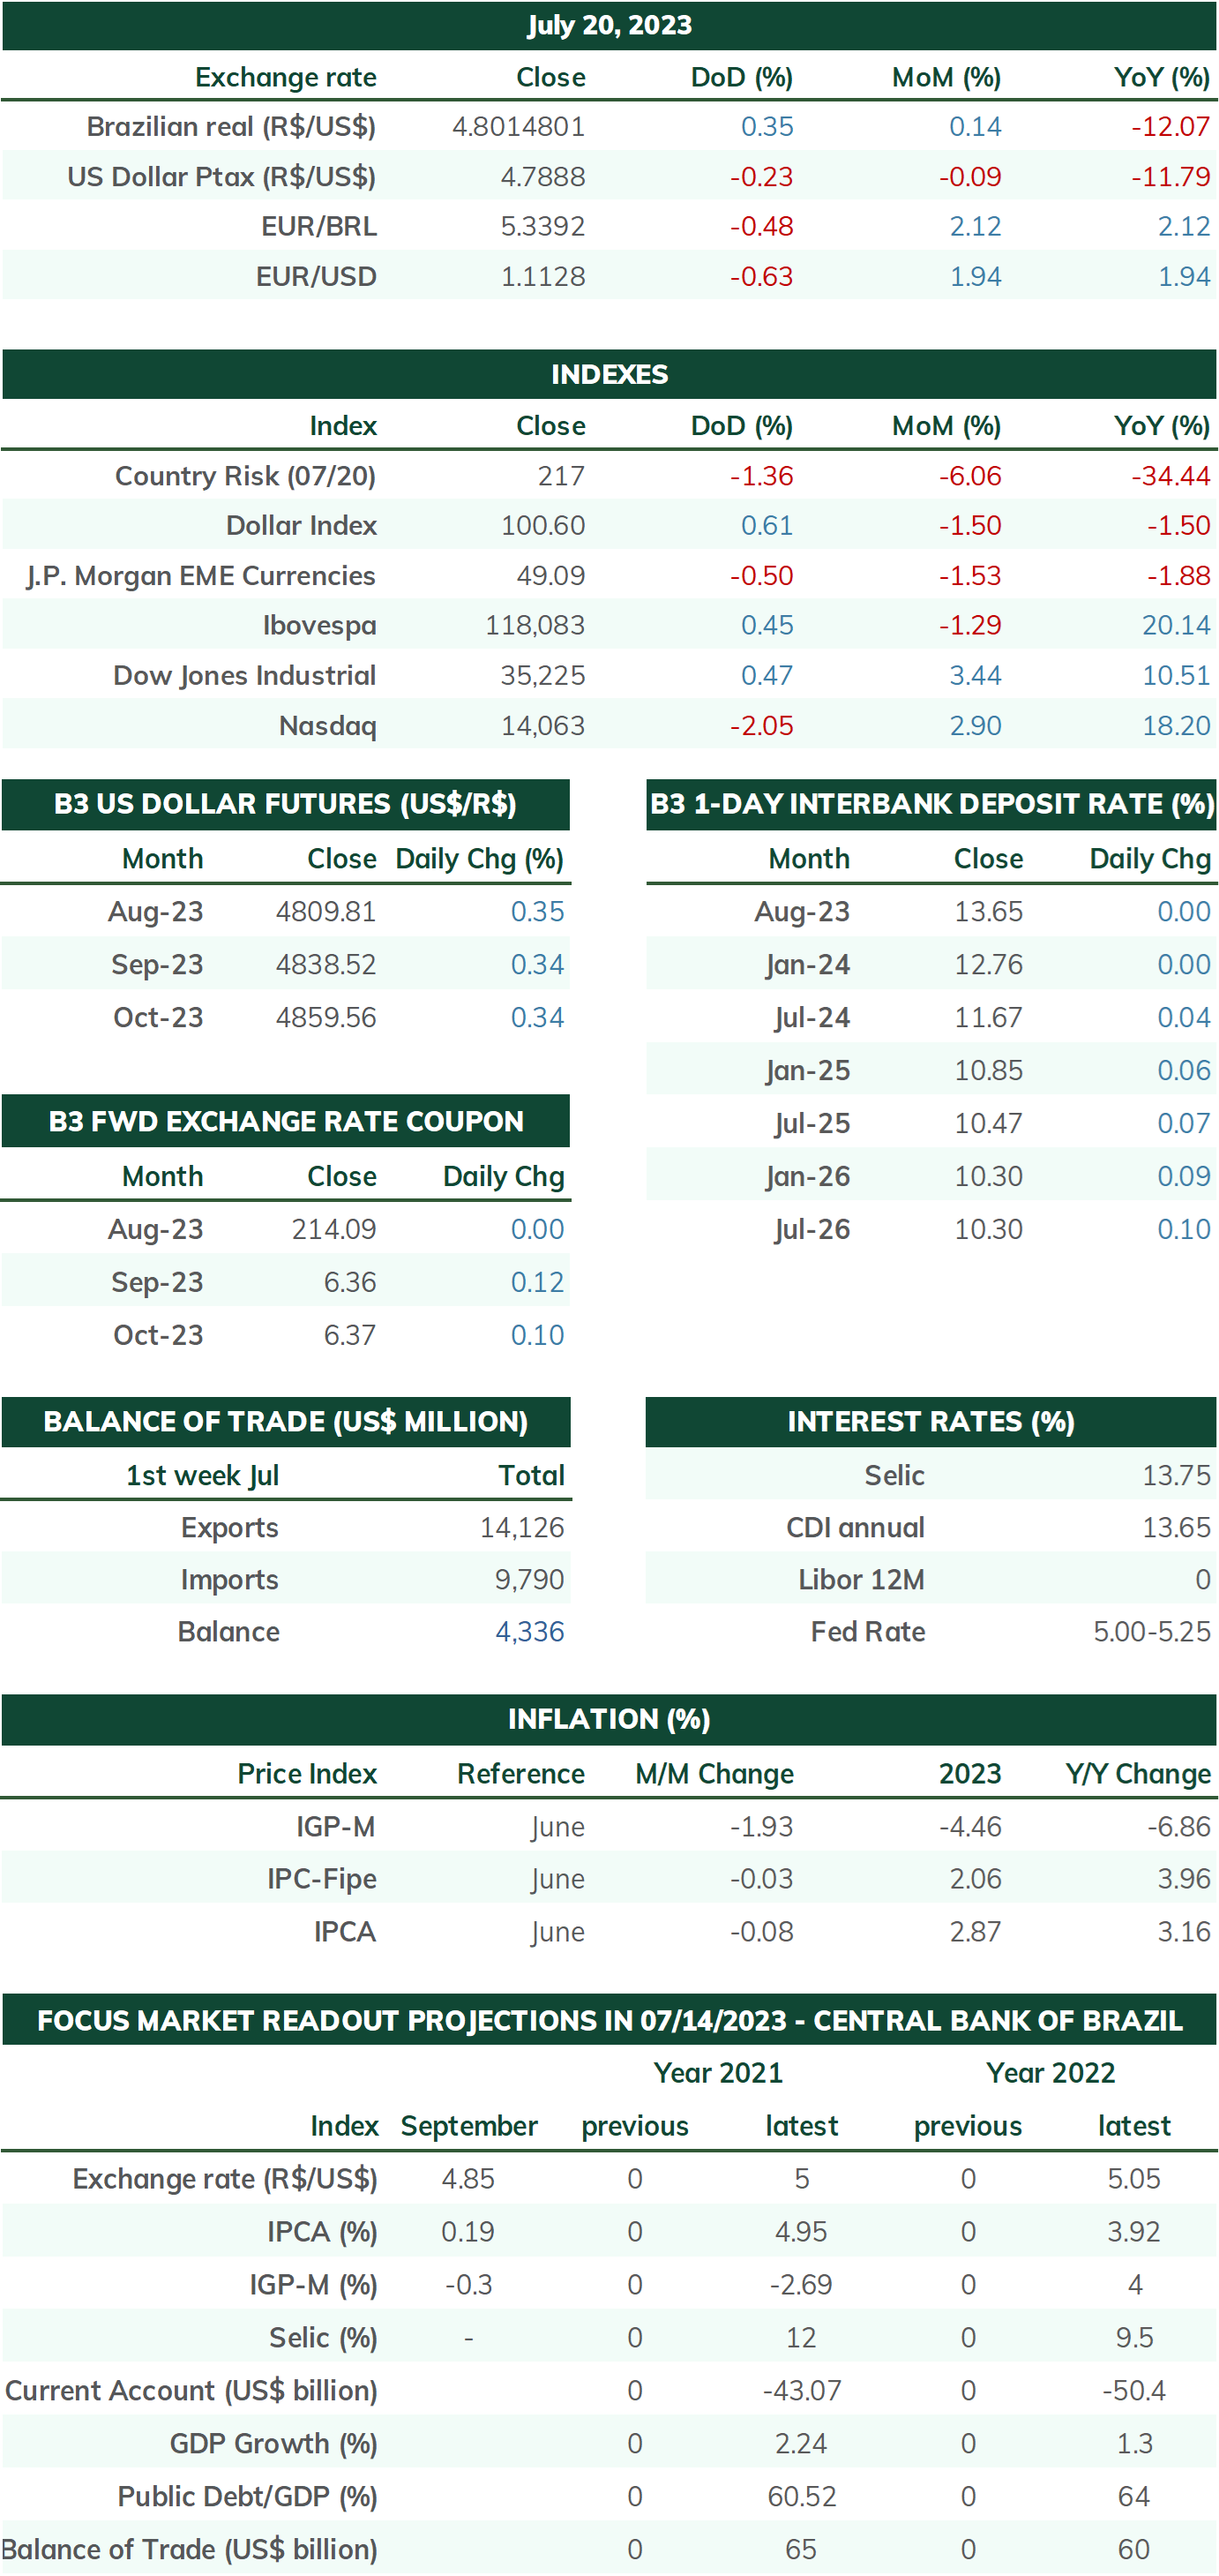1219x2576 pixels.
Task: Click BALANCE OF TRADE header
Action: click(286, 1422)
